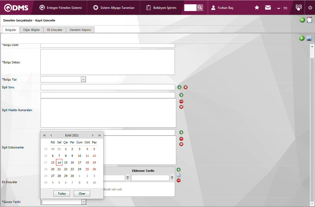Select September 1 in the calendar
Image resolution: width=315 pixels, height=207 pixels.
tap(66, 149)
